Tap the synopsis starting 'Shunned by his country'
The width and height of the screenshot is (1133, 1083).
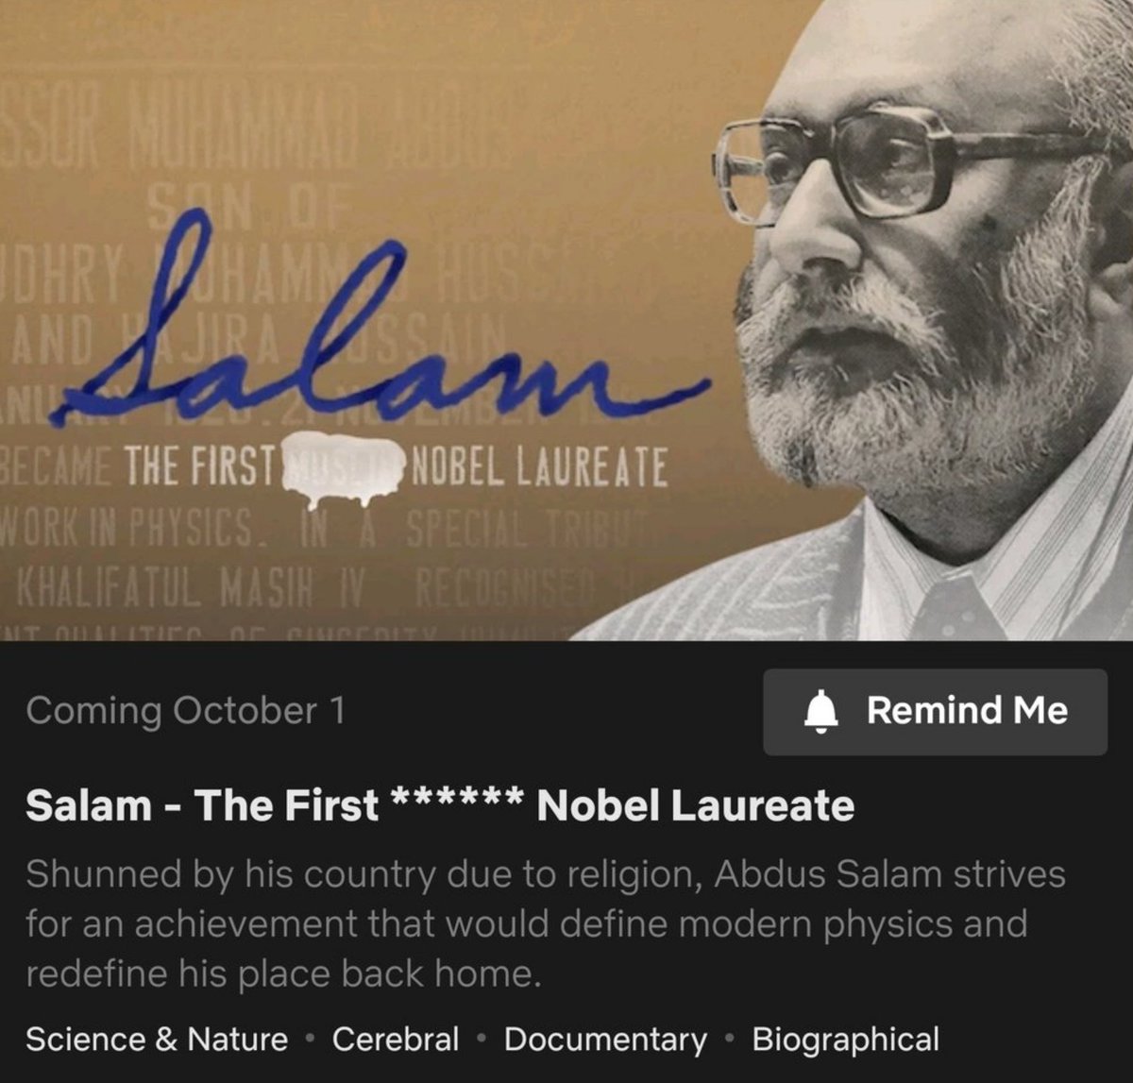545,923
